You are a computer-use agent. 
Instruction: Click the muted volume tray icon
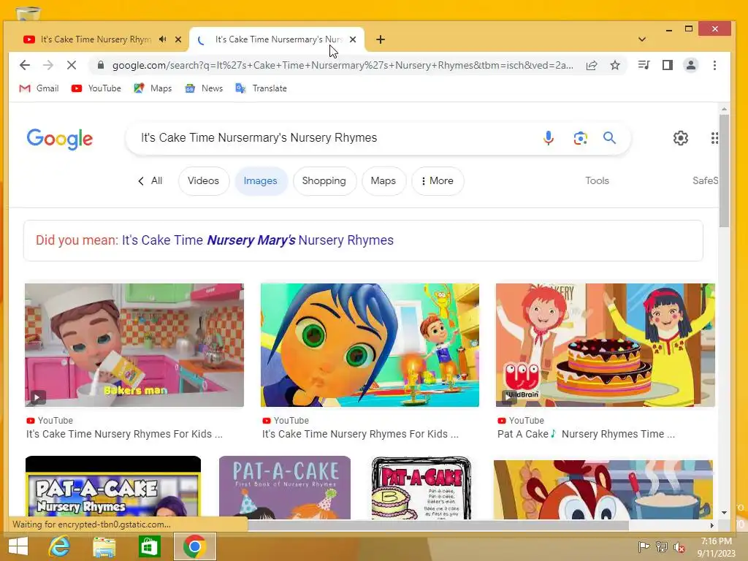(679, 547)
